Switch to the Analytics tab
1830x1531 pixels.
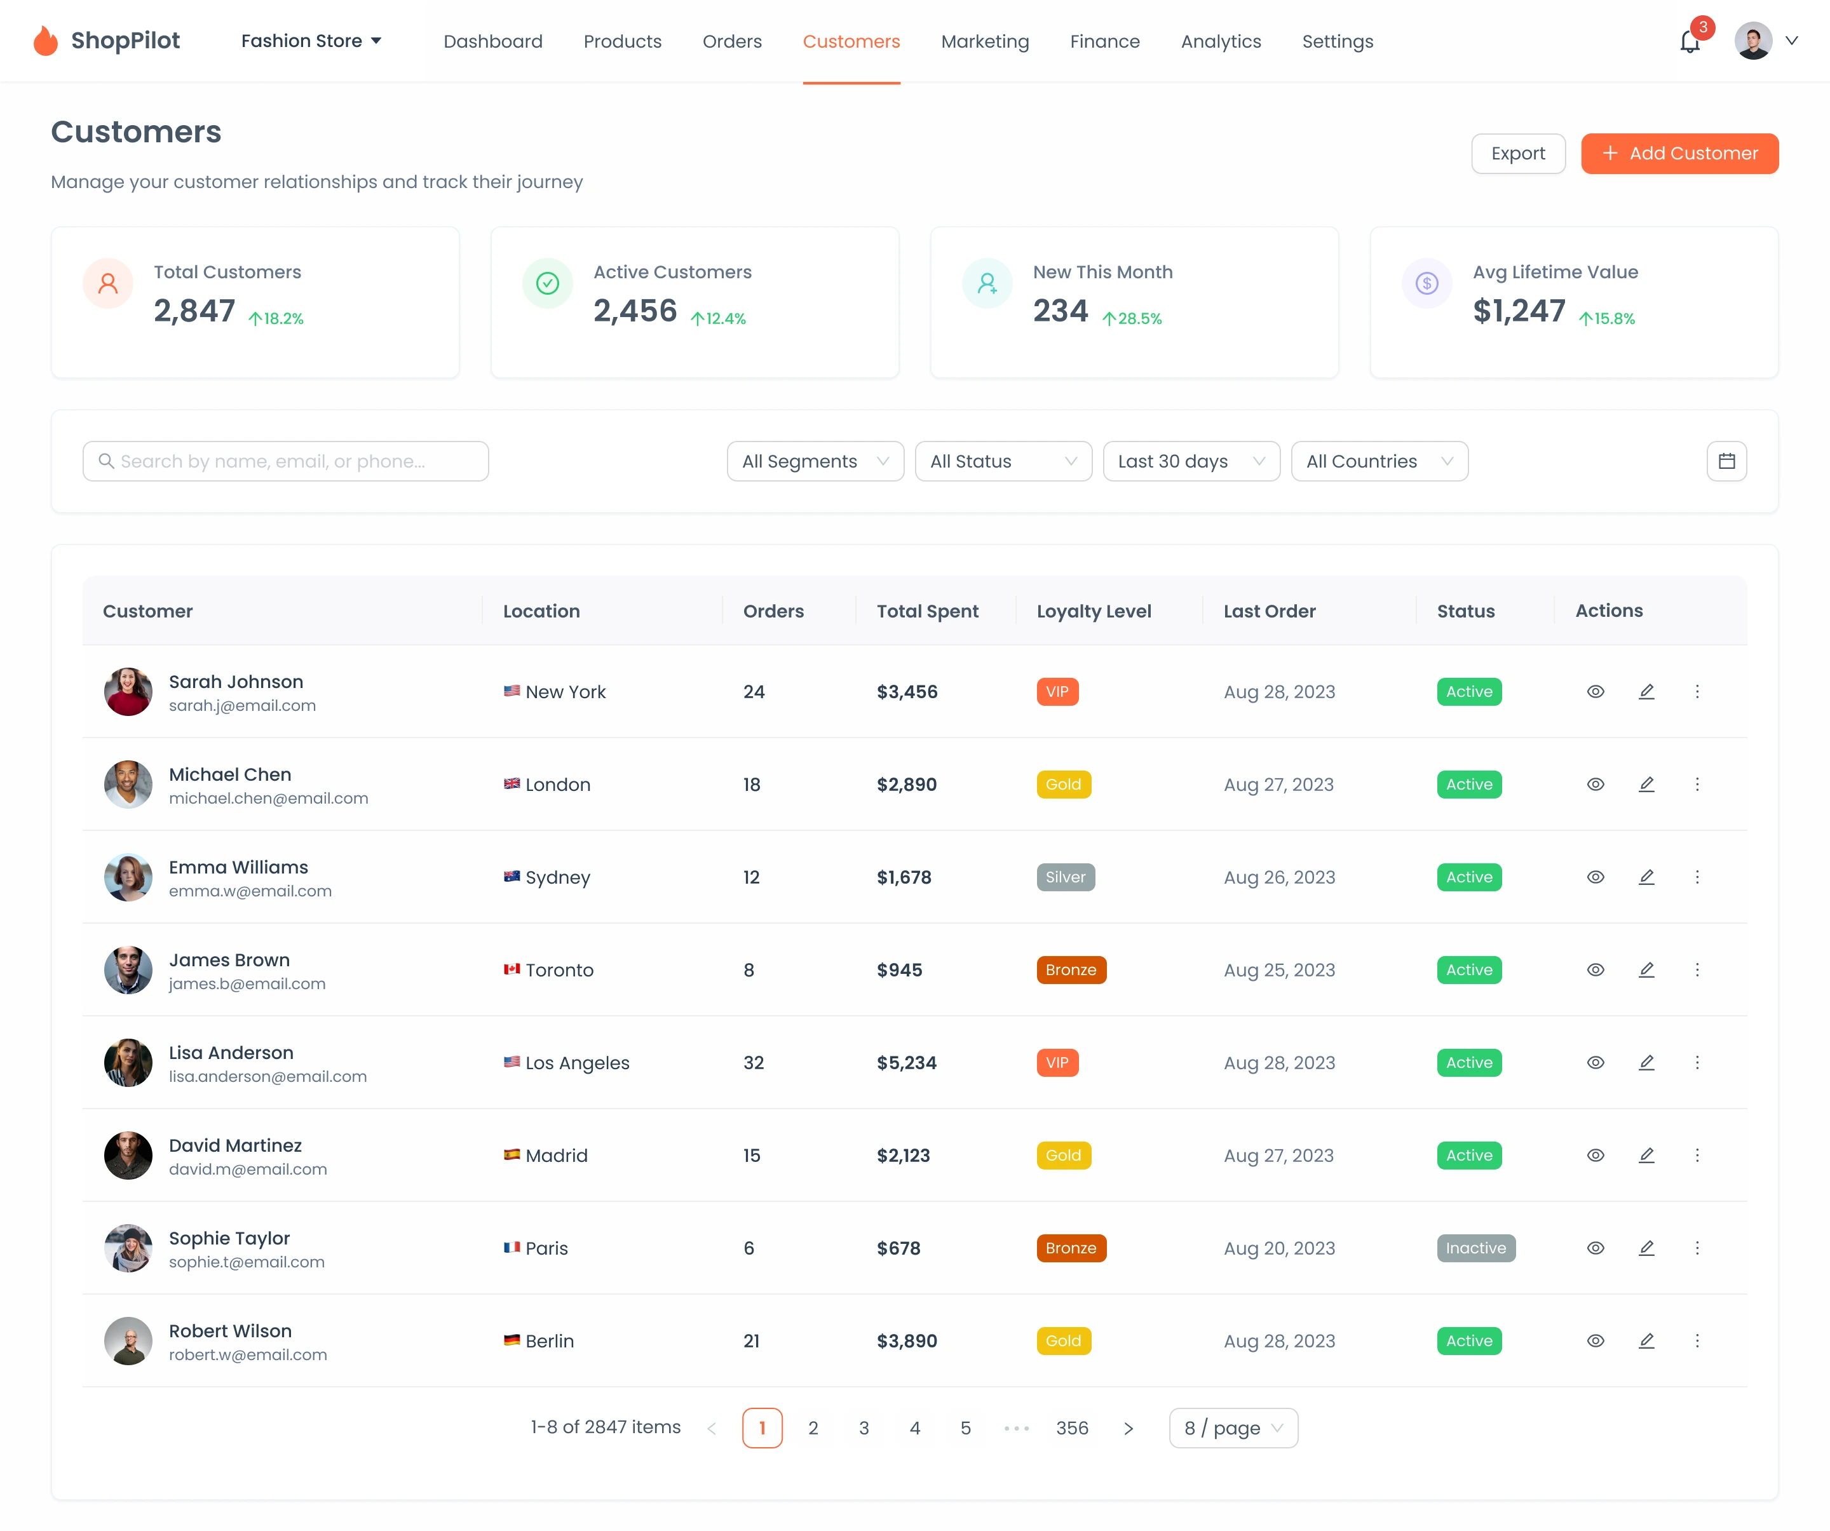(x=1220, y=42)
